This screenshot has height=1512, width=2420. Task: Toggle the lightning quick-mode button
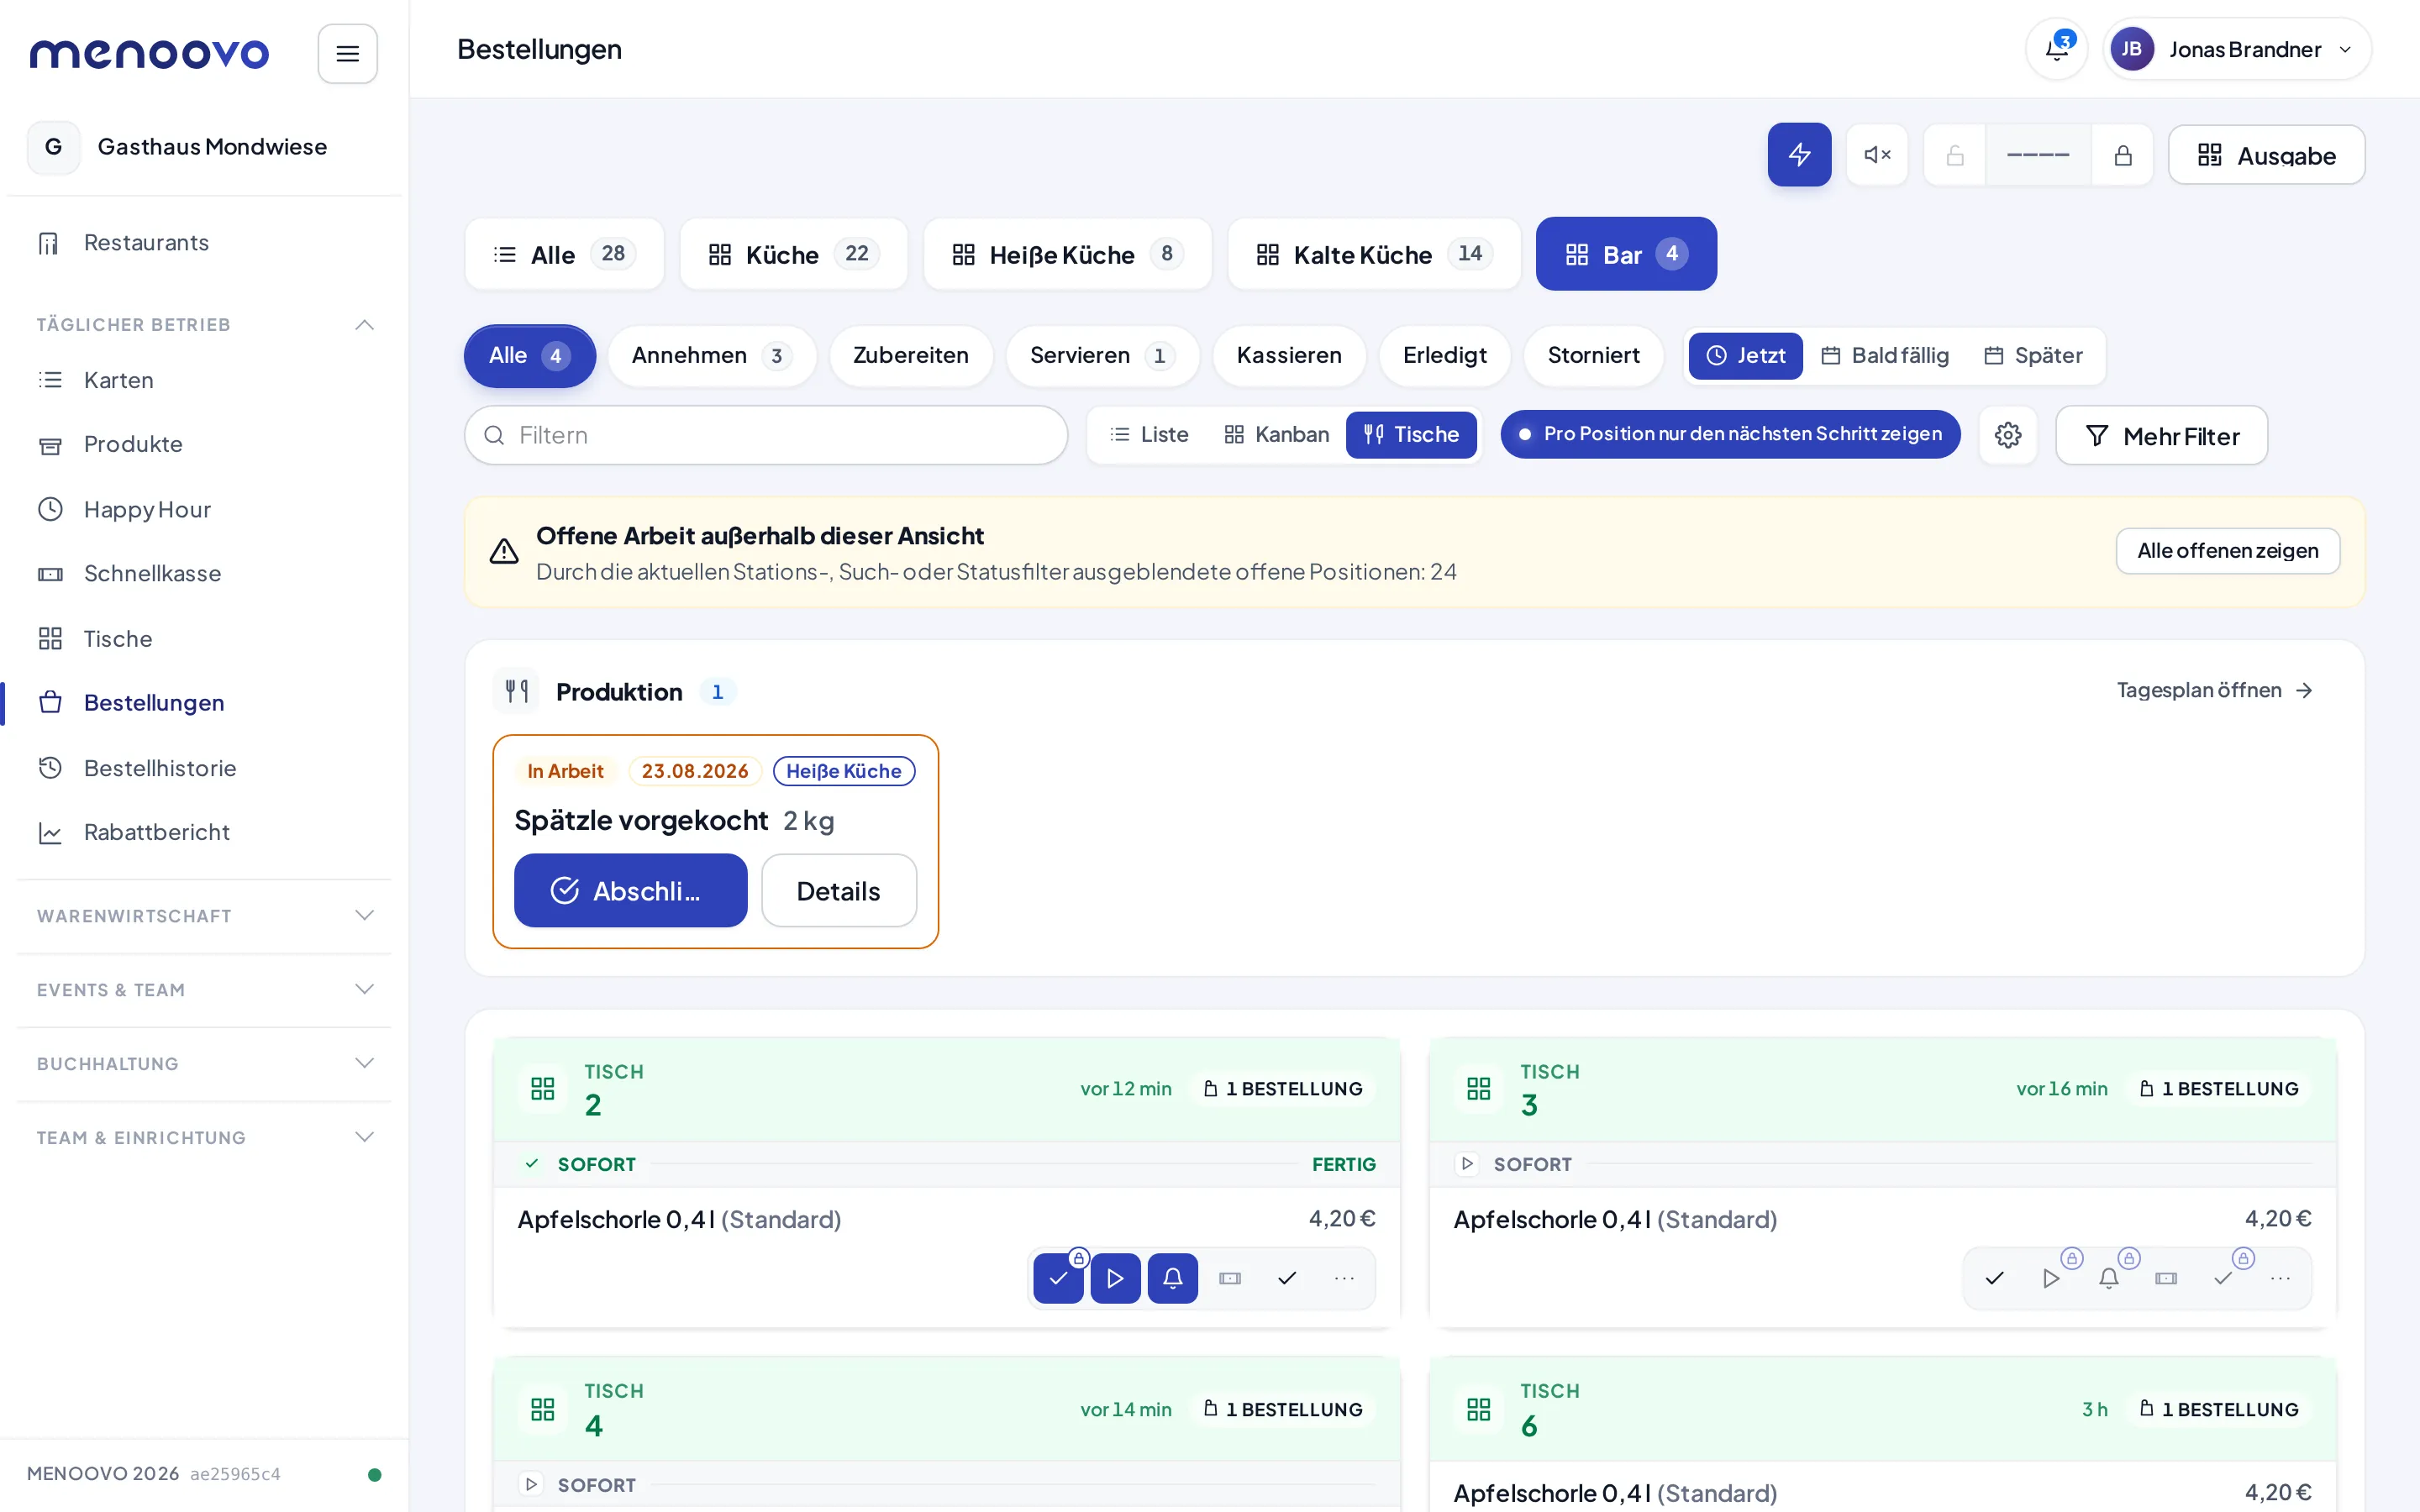[x=1799, y=155]
